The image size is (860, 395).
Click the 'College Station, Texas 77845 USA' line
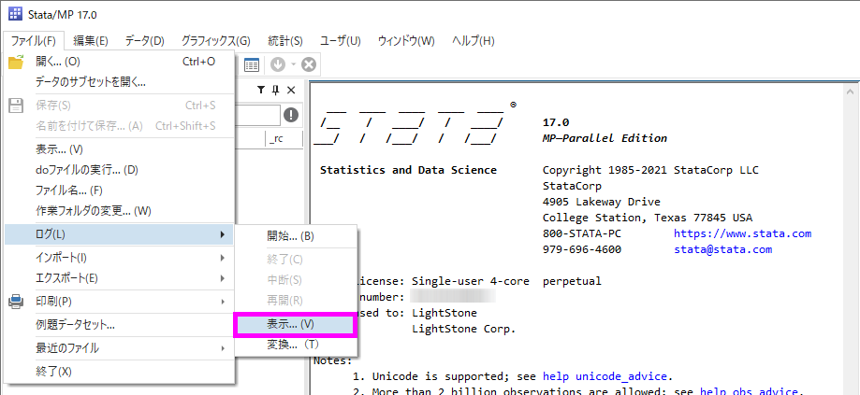[648, 218]
